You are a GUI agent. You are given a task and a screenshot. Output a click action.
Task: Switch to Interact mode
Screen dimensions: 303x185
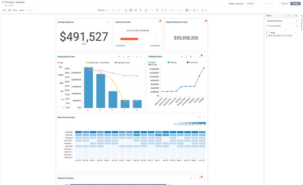(284, 4)
